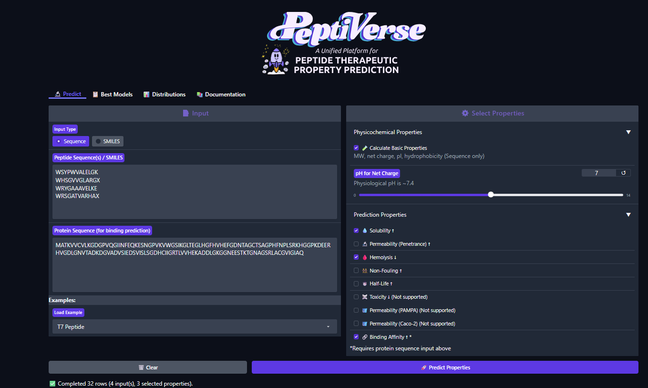Click the sequence WRYGAAAVELKE
Screen dimensions: 648x388
[76, 188]
